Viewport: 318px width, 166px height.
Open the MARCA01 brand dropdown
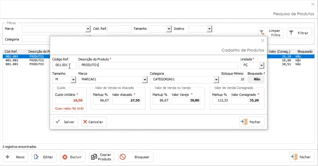pyautogui.click(x=145, y=79)
